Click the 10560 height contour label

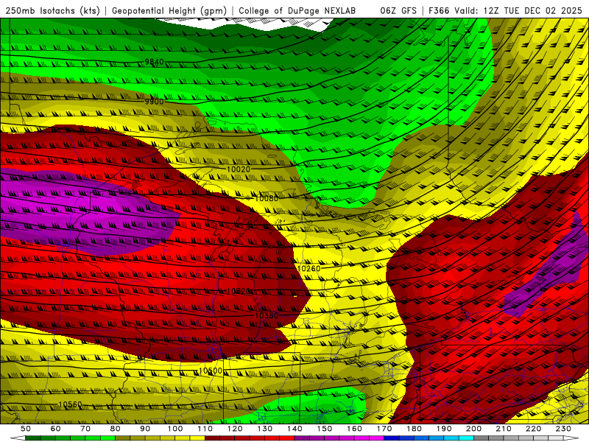[x=70, y=404]
